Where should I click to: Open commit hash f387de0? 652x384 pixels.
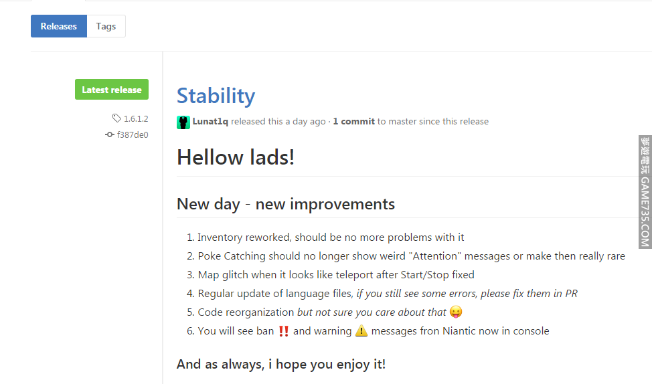[x=133, y=134]
